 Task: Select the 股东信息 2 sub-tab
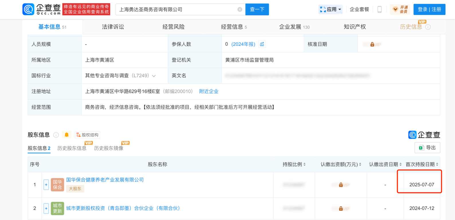(x=39, y=148)
